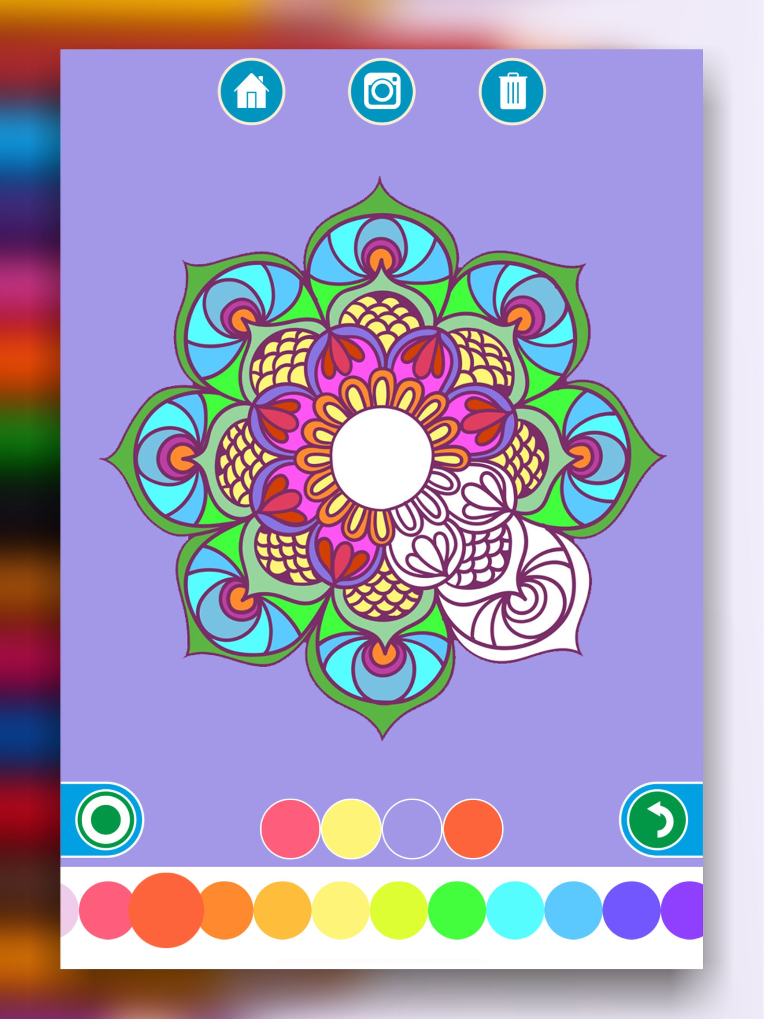
Task: Pick the recent orange-red color swatch
Action: coord(473,829)
